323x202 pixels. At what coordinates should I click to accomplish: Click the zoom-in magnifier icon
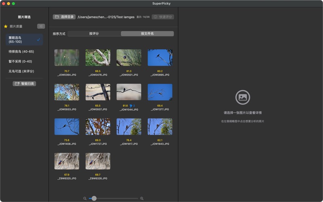[142, 198]
